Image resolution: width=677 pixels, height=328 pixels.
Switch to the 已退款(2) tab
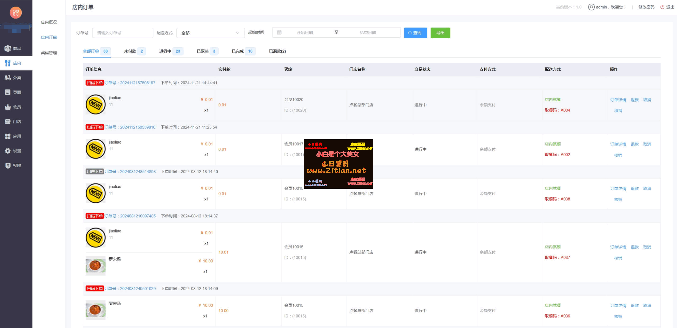click(277, 51)
